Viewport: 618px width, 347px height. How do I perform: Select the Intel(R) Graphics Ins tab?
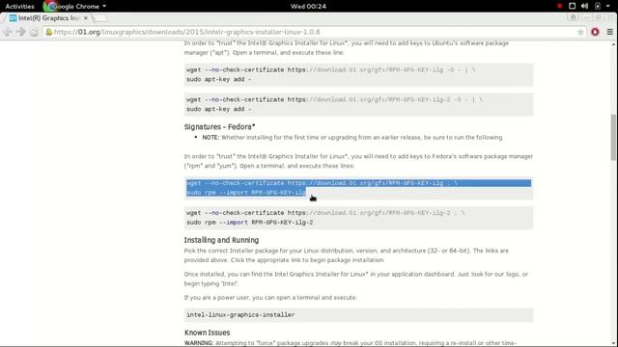[x=48, y=18]
